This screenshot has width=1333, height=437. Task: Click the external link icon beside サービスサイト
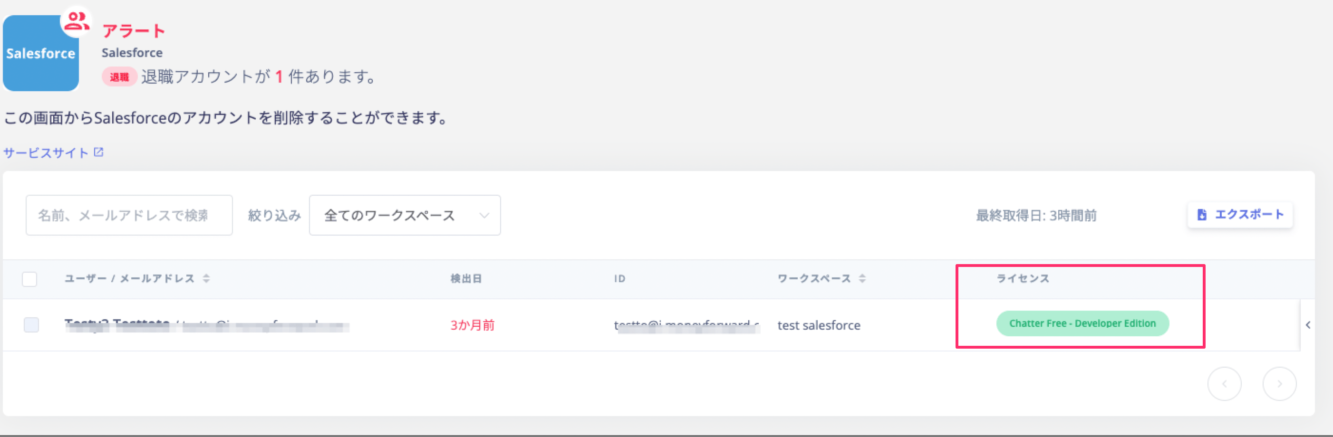click(x=98, y=152)
